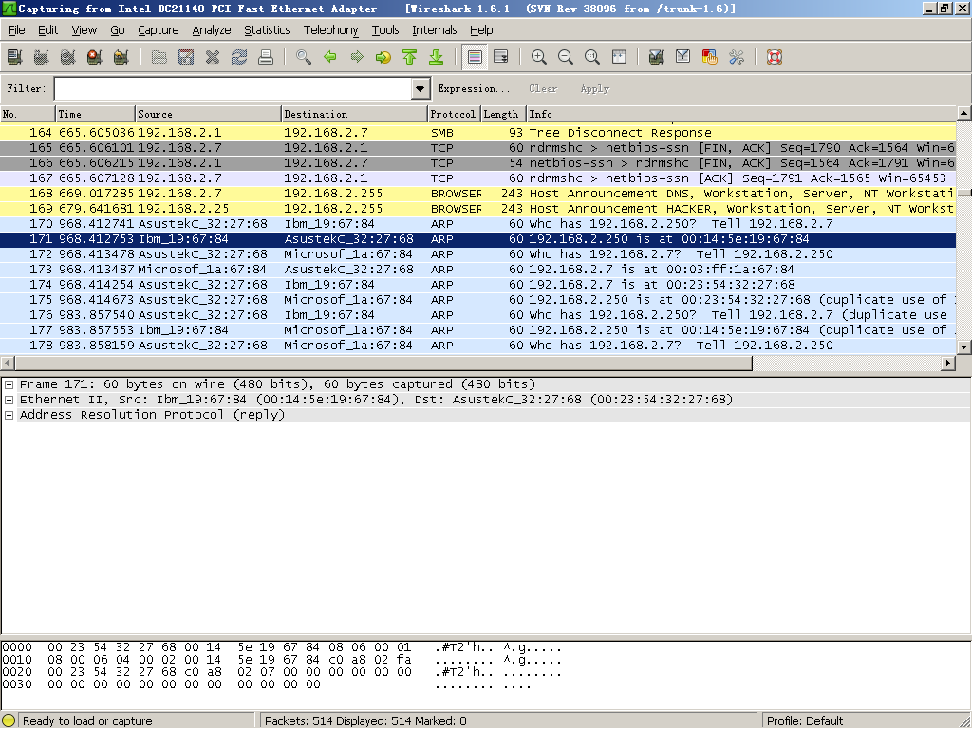This screenshot has height=729, width=972.
Task: Open the filter history dropdown
Action: [x=421, y=88]
